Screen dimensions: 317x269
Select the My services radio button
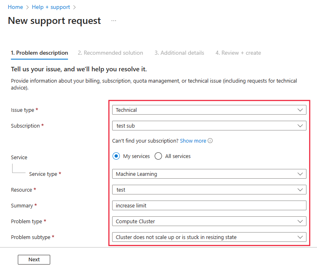coord(117,156)
